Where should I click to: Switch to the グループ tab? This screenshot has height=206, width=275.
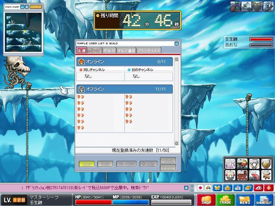click(x=94, y=50)
